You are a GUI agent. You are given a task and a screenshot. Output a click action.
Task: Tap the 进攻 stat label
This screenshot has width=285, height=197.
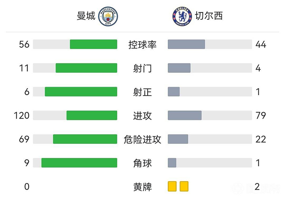143,116
